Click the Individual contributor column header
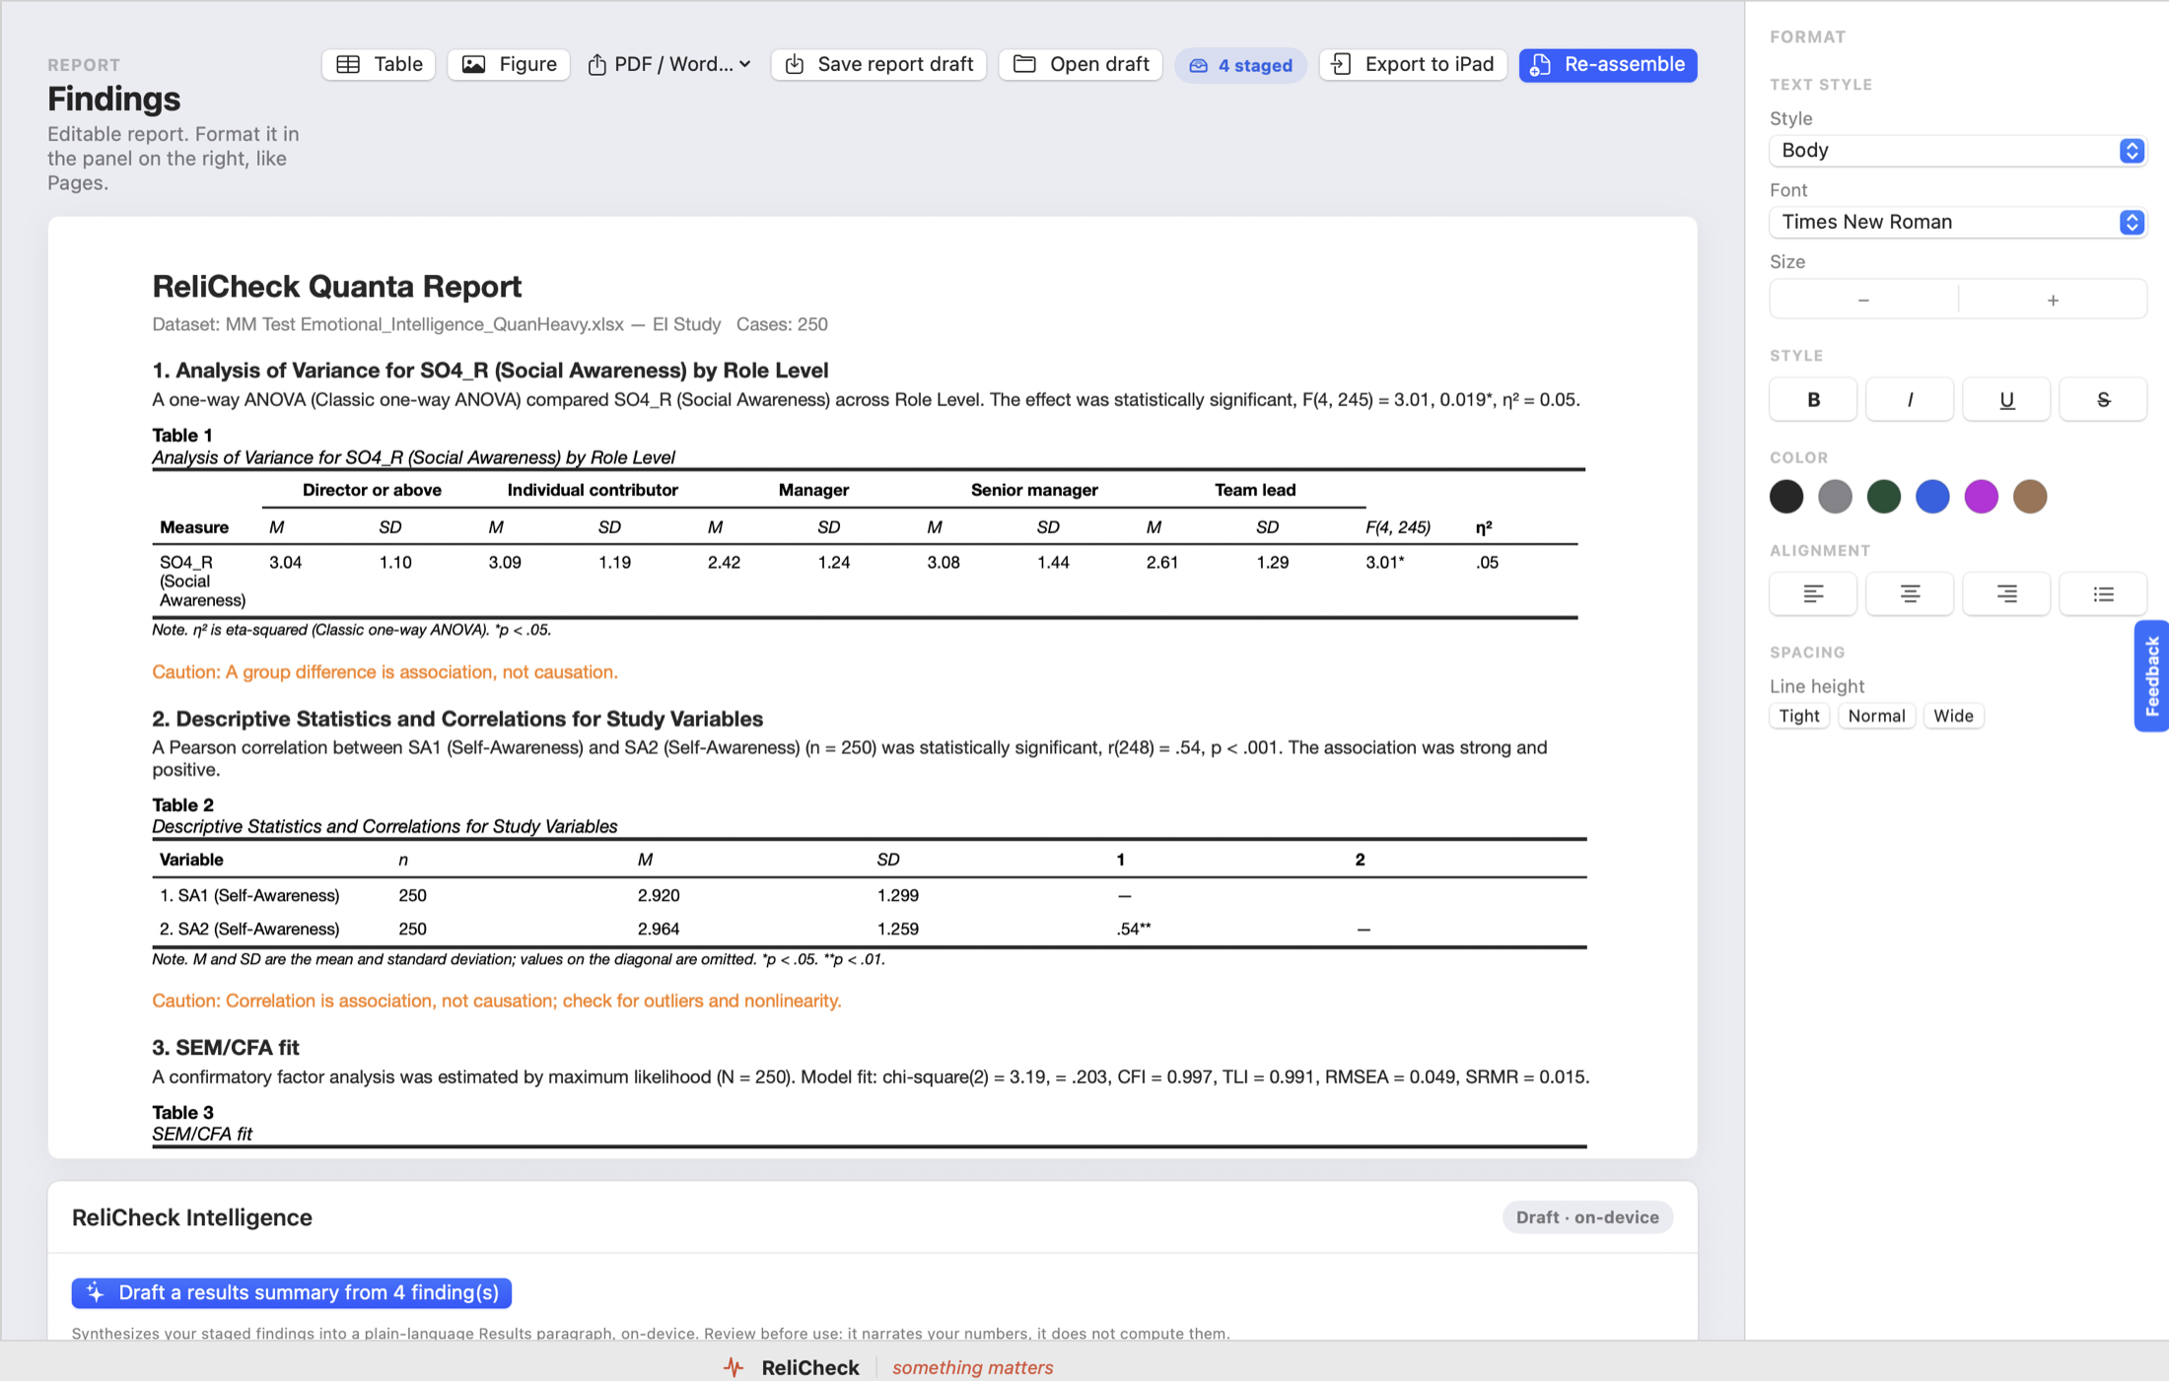Image resolution: width=2169 pixels, height=1381 pixels. coord(593,490)
